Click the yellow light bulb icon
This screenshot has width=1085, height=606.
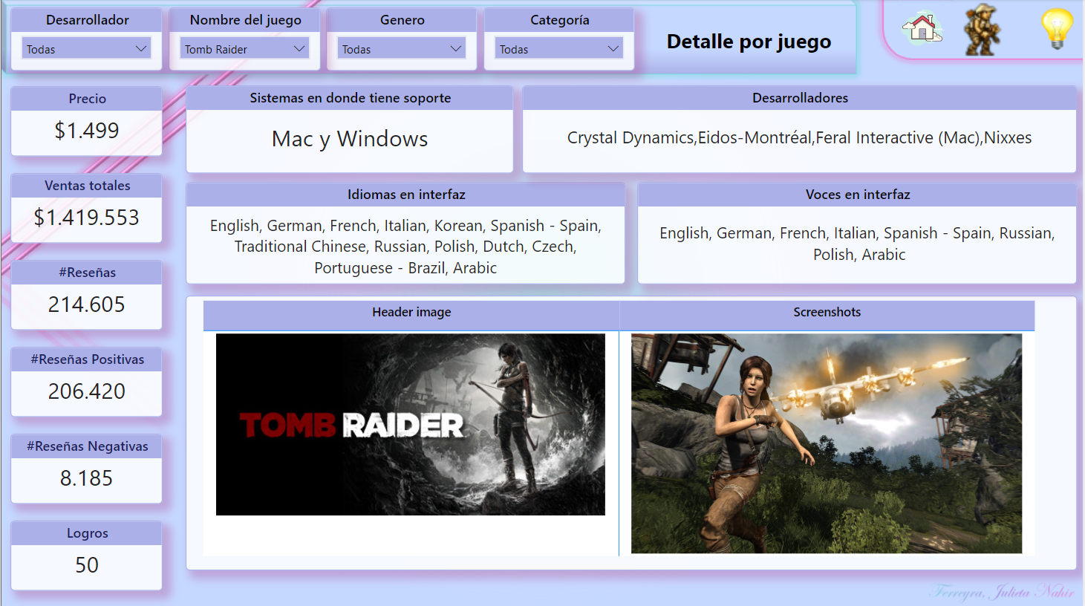[x=1057, y=29]
